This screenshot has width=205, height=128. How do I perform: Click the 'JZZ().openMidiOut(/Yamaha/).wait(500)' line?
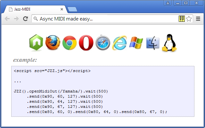(x=61, y=91)
